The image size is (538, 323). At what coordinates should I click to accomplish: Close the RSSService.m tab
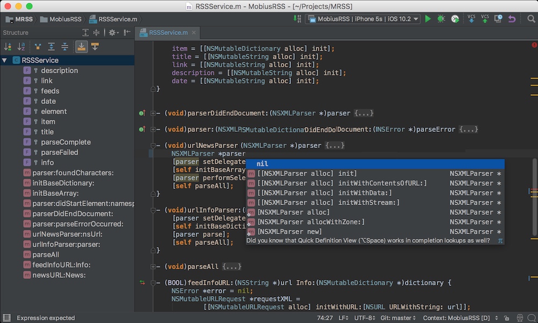[194, 33]
